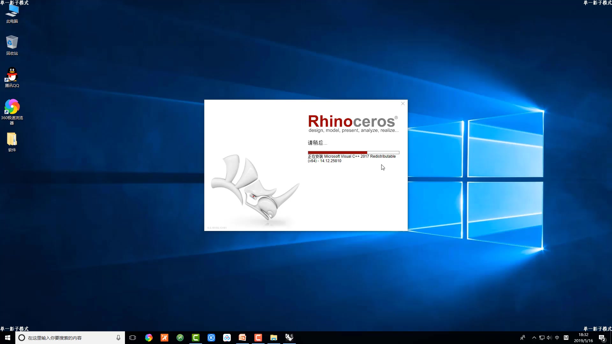This screenshot has width=612, height=344.
Task: Expand hidden system tray icons
Action: click(x=534, y=338)
